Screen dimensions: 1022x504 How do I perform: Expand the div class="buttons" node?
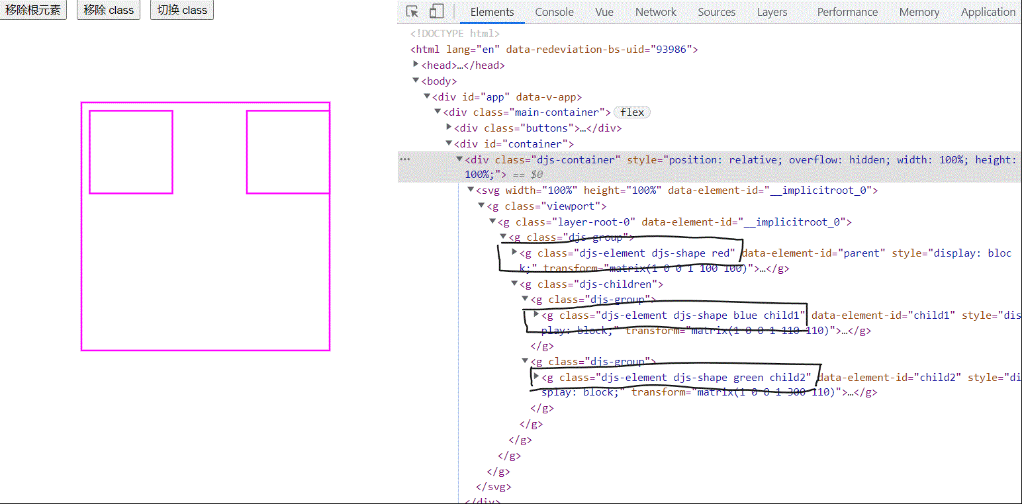[449, 127]
